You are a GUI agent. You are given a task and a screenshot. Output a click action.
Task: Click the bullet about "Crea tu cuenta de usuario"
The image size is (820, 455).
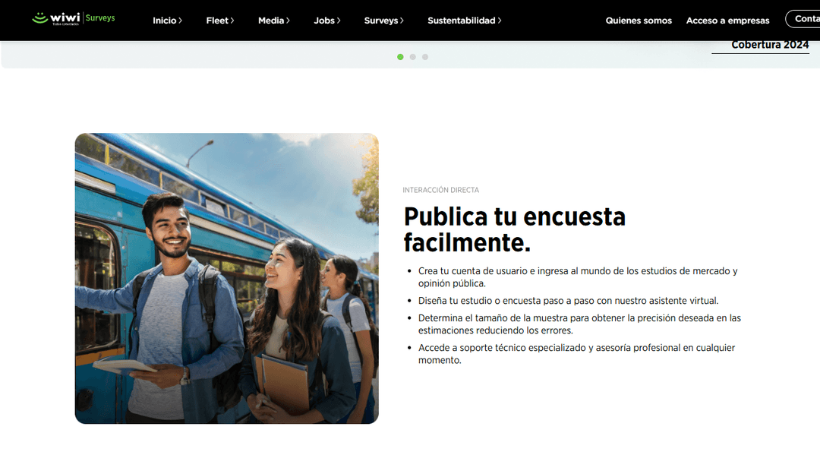577,277
